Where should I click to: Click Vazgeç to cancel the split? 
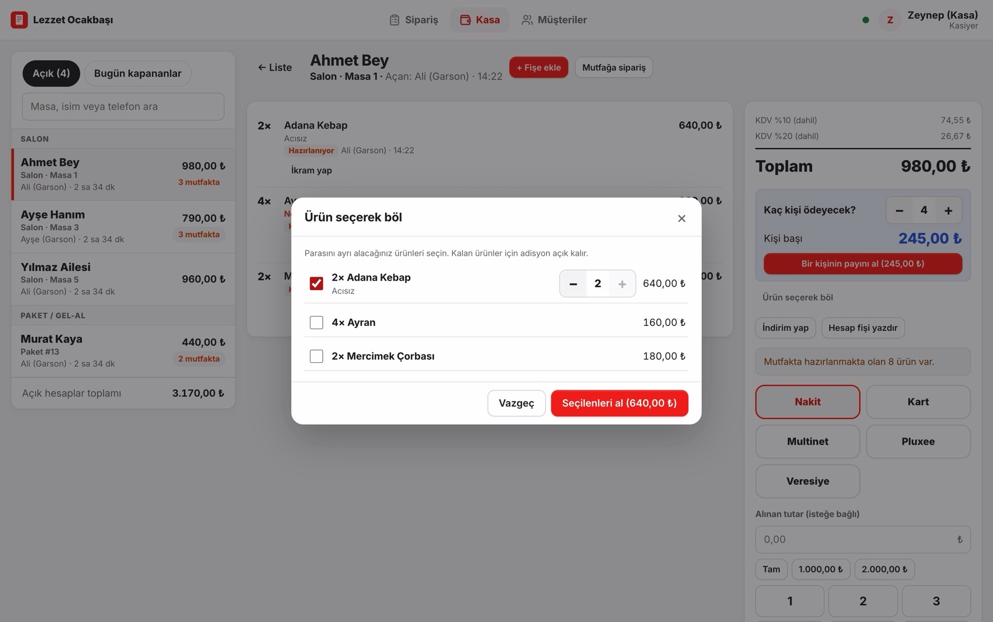coord(516,403)
